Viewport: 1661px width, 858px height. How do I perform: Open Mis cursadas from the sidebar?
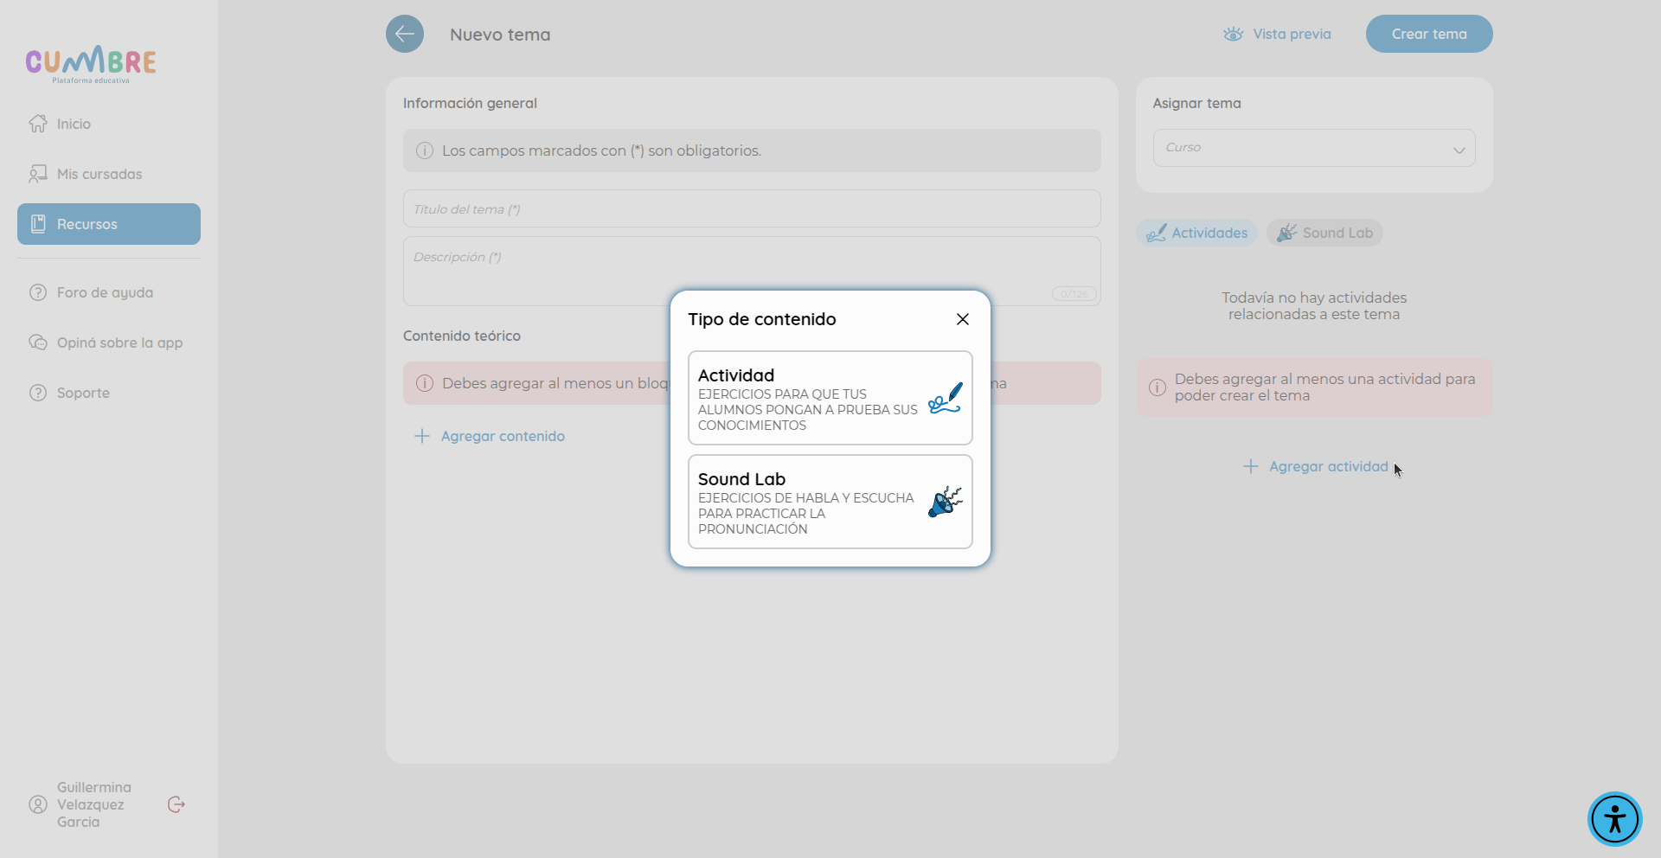point(109,174)
